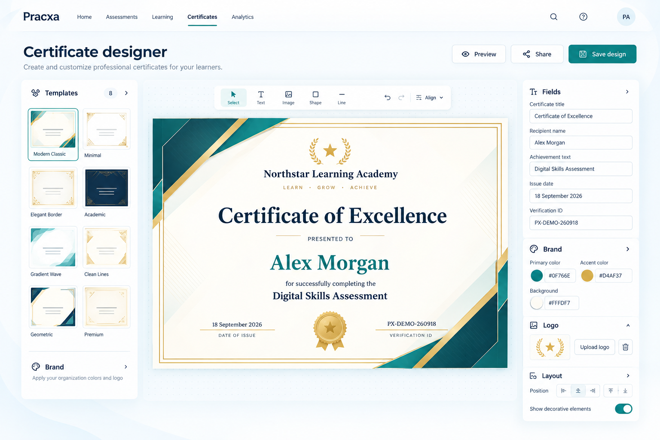
Task: Align position to top
Action: (611, 391)
